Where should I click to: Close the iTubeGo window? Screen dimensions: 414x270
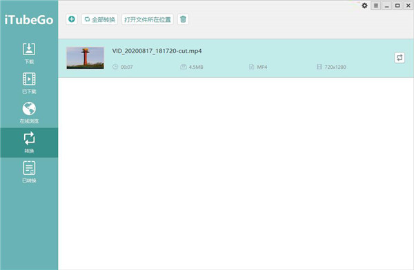(408, 6)
